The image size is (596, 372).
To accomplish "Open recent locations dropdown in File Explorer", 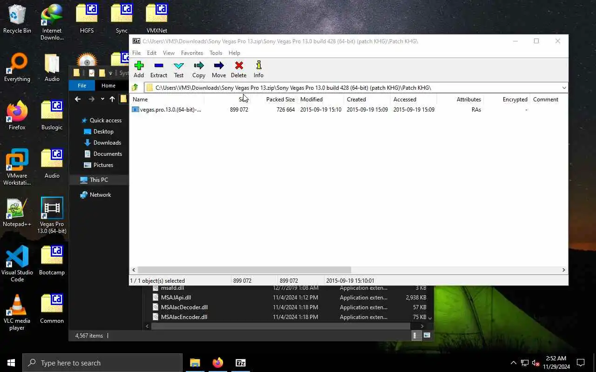I will pyautogui.click(x=102, y=99).
